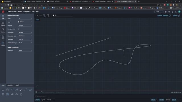This screenshot has height=102, width=182.
Task: Open the Dimension style dropdown
Action: pos(25,36)
